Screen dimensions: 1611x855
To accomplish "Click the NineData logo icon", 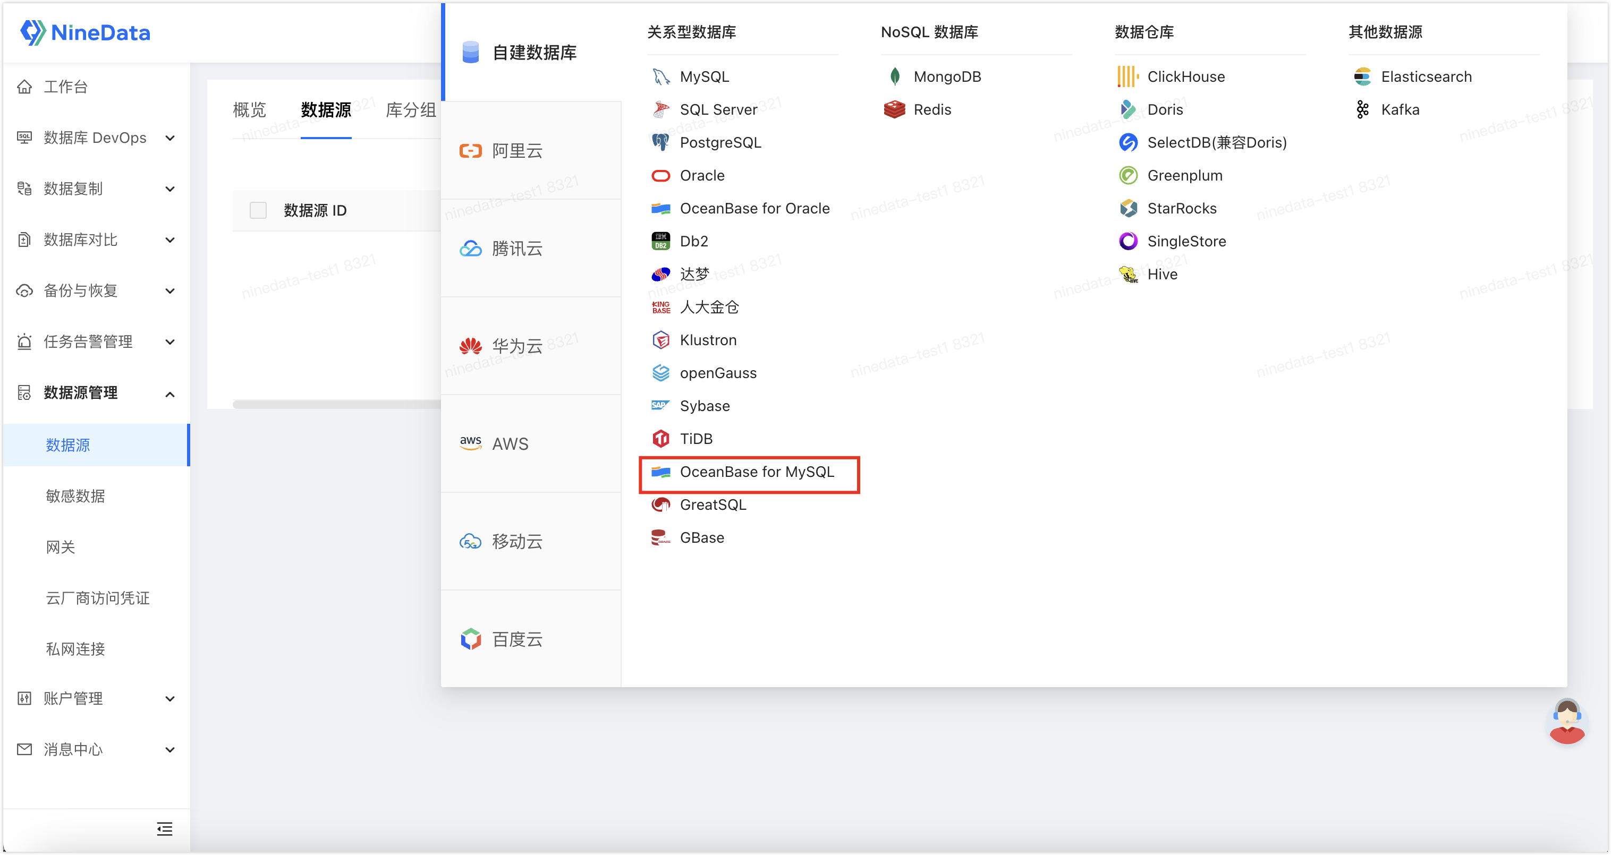I will click(32, 32).
